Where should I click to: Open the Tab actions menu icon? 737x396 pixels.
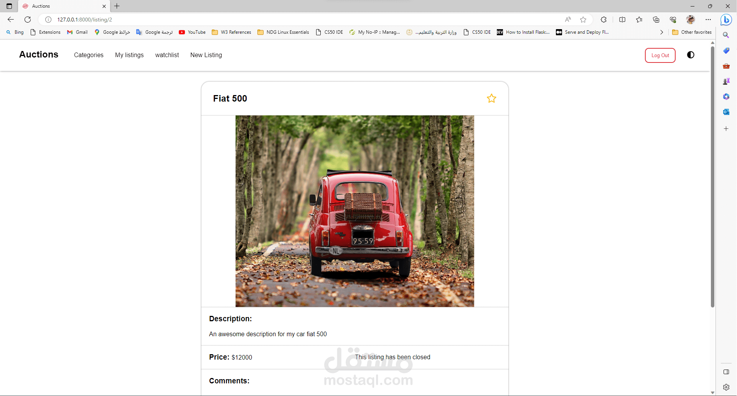coord(9,6)
